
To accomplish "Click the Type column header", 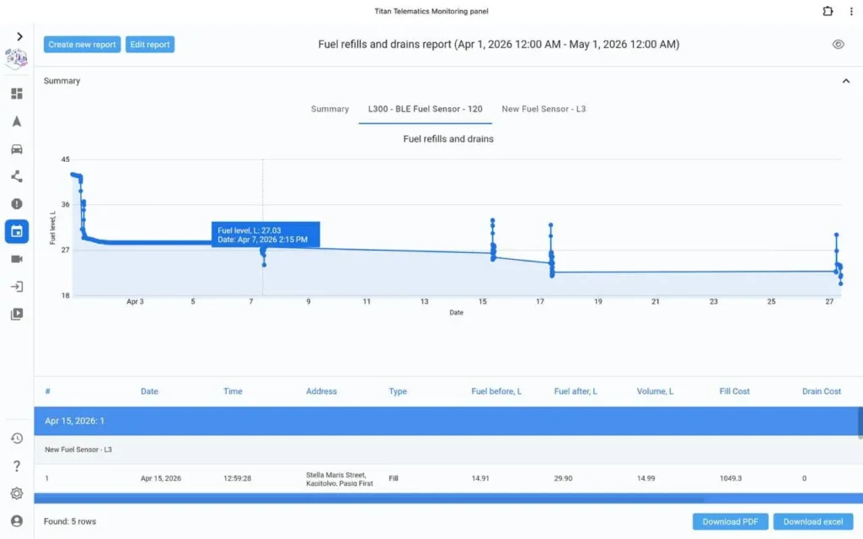I will (x=398, y=391).
